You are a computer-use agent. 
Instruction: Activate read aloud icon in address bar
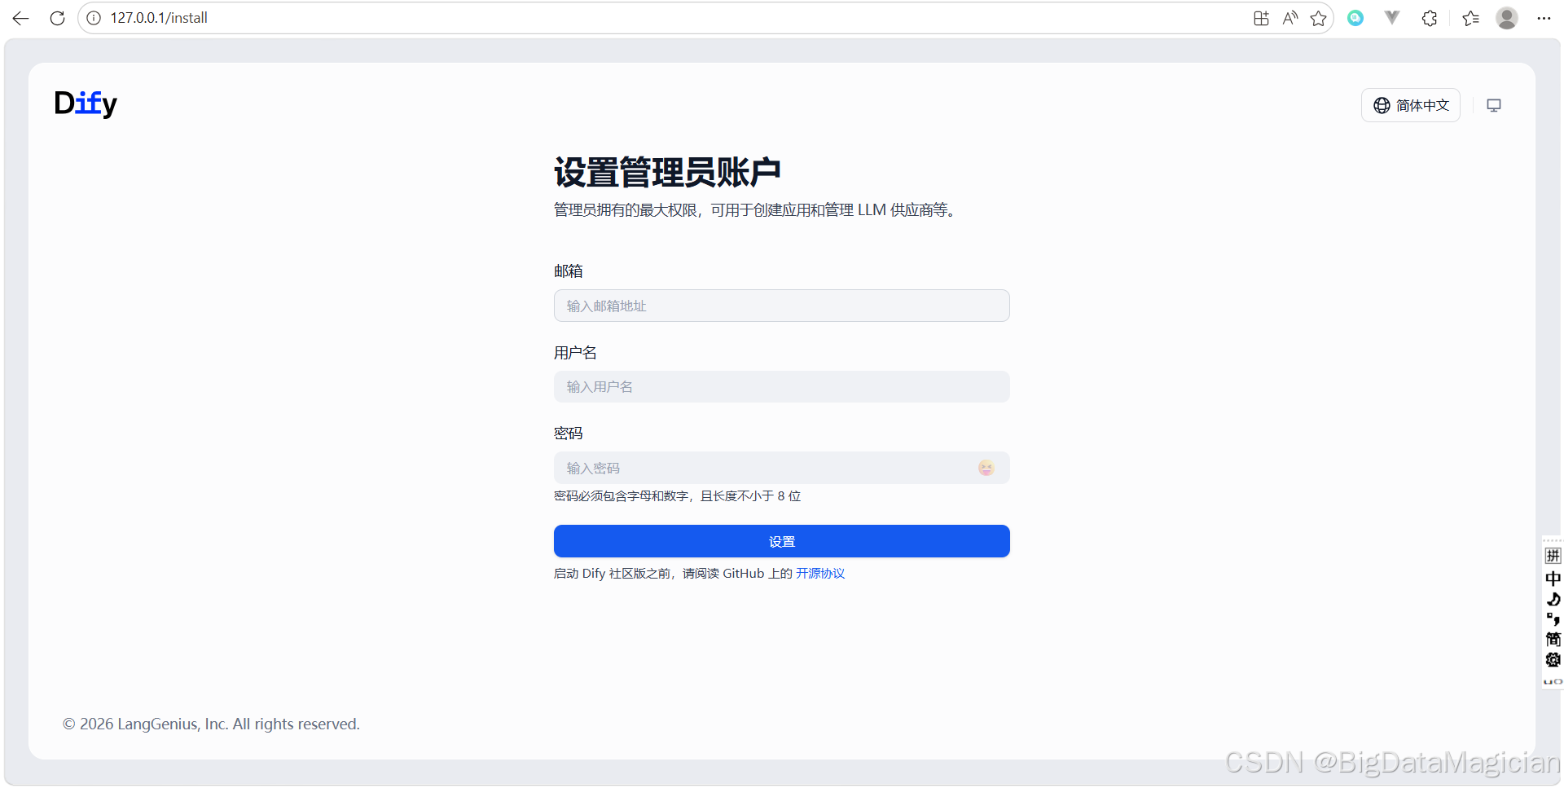1289,18
